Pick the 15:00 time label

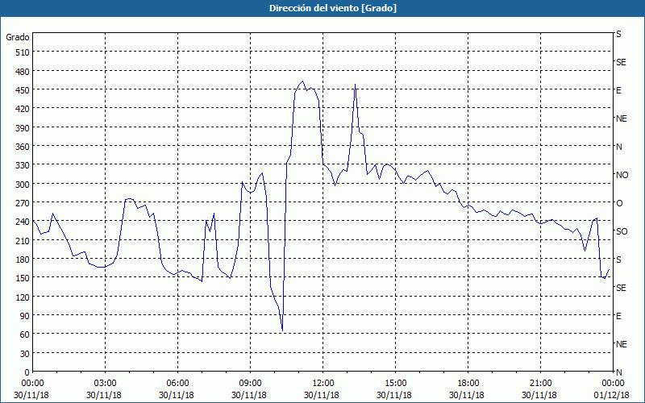coord(395,384)
